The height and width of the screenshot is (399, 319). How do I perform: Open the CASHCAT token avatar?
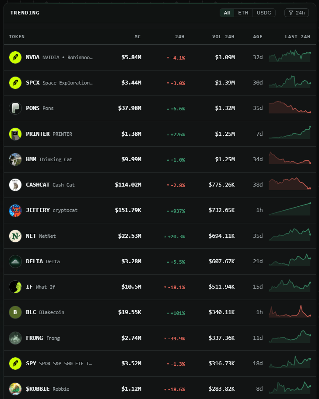15,185
